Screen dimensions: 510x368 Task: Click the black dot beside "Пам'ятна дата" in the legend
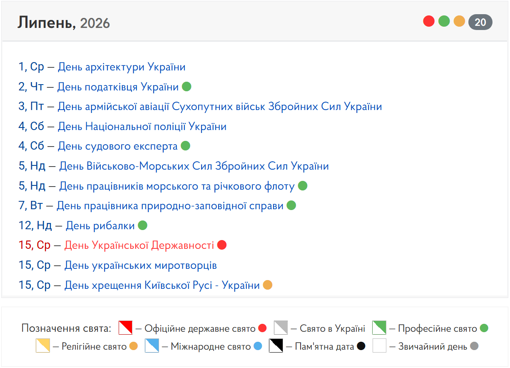(x=361, y=346)
